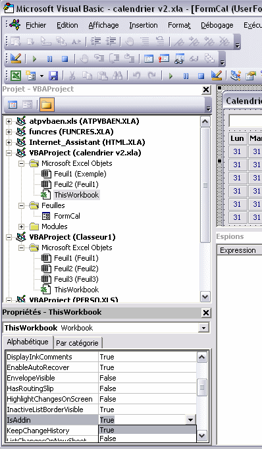Open the Properties Window icon in the Standard toolbar
The image size is (262, 449).
click(251, 76)
